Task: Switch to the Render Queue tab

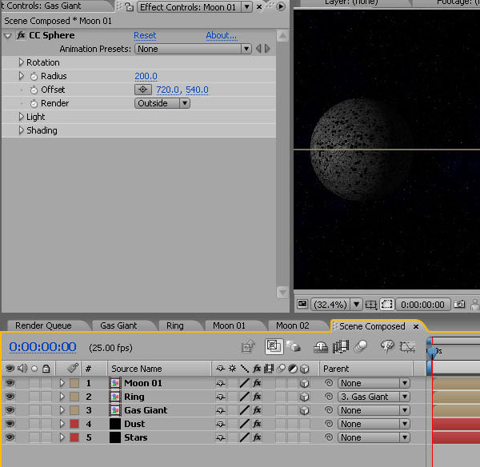Action: click(x=43, y=325)
